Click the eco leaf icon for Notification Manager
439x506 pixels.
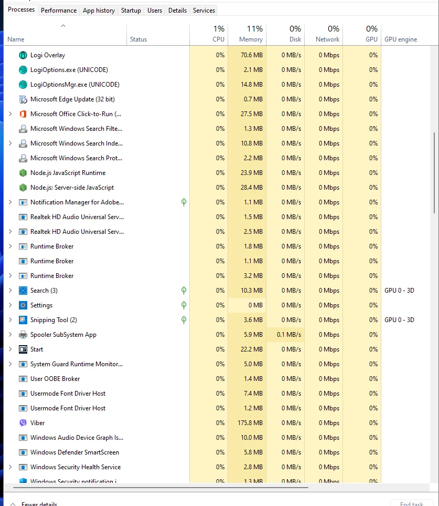click(x=184, y=202)
